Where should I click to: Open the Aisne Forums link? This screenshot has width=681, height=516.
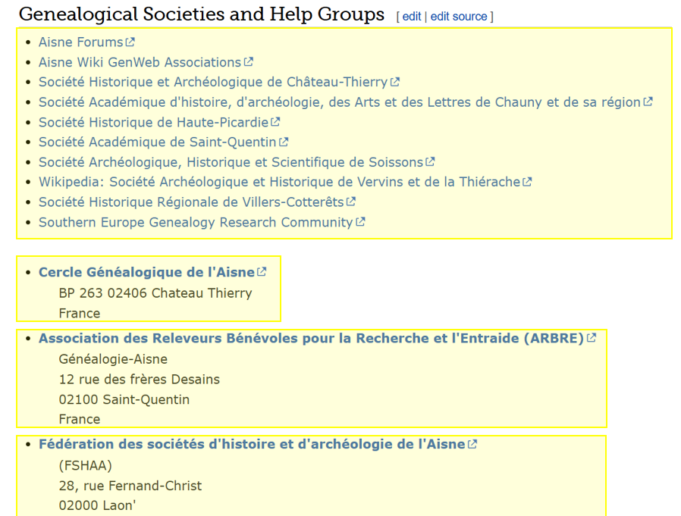80,42
